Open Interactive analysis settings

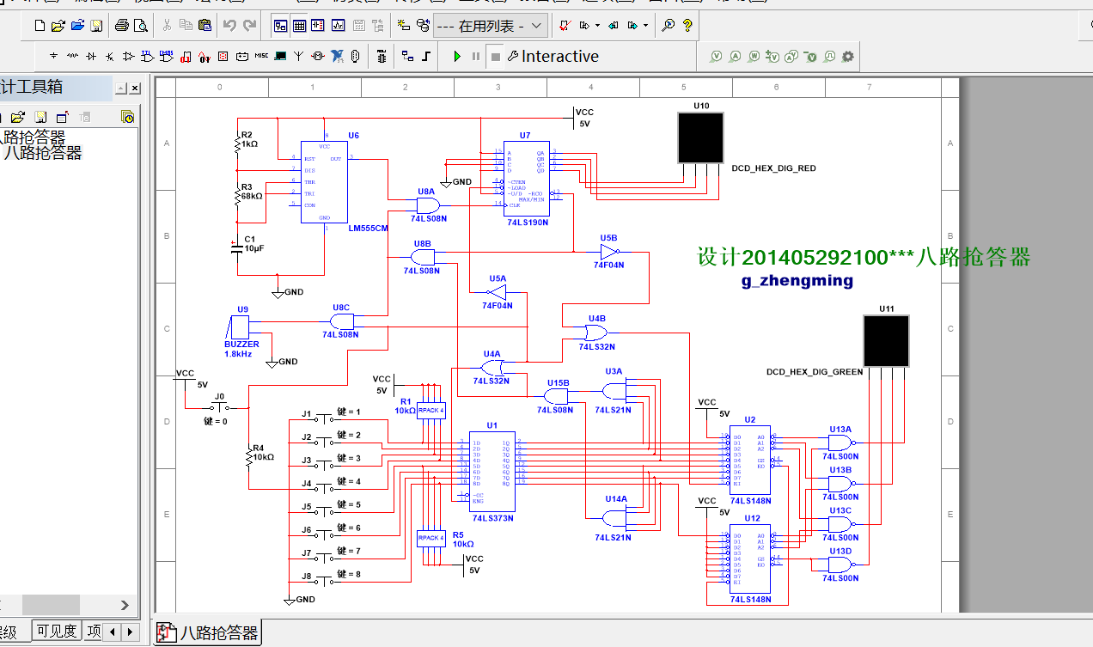pos(553,56)
